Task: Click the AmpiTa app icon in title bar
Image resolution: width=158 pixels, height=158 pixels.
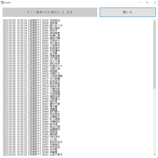Action: 2,2
